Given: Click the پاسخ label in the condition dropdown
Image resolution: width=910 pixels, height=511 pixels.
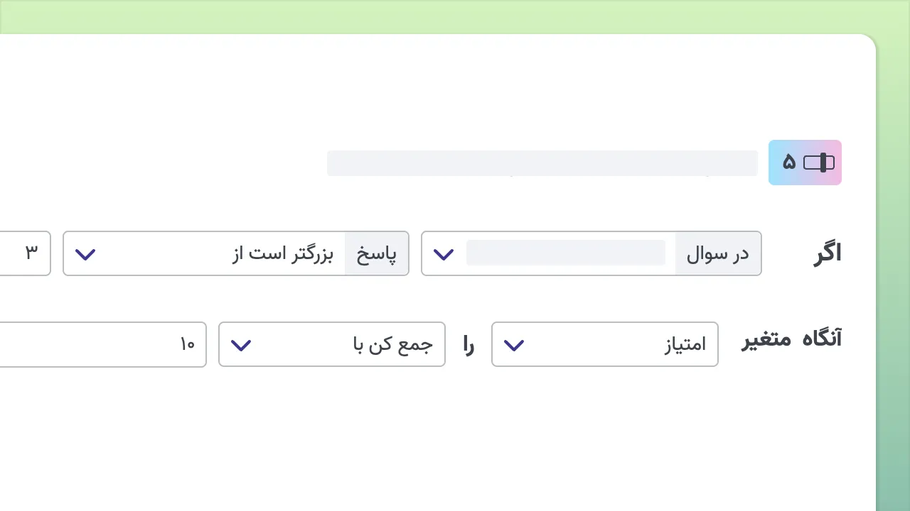Looking at the screenshot, I should pos(377,253).
